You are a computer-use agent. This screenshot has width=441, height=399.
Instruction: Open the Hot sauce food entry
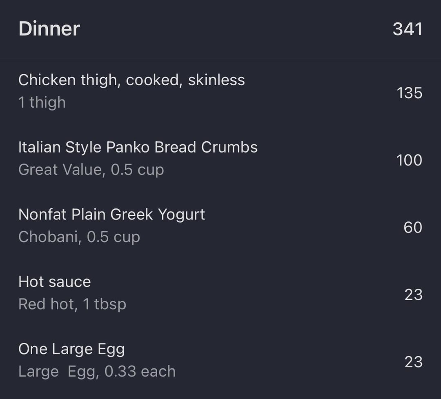pyautogui.click(x=55, y=282)
